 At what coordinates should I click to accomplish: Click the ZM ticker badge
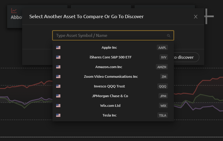pos(164,77)
